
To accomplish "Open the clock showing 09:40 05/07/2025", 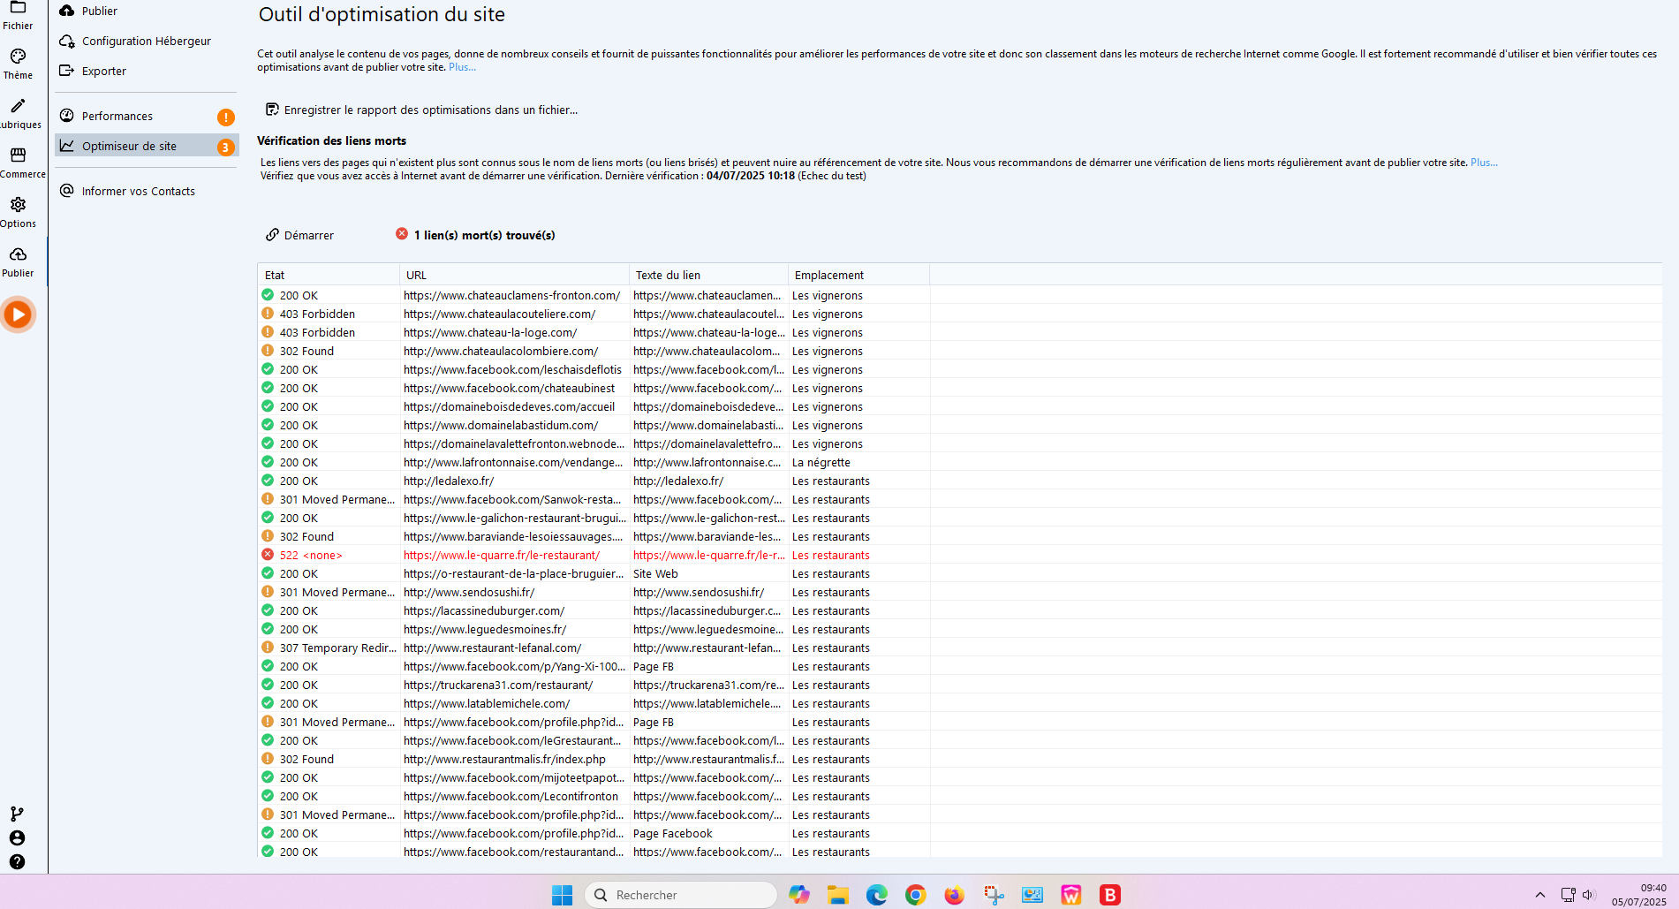I will pos(1639,895).
